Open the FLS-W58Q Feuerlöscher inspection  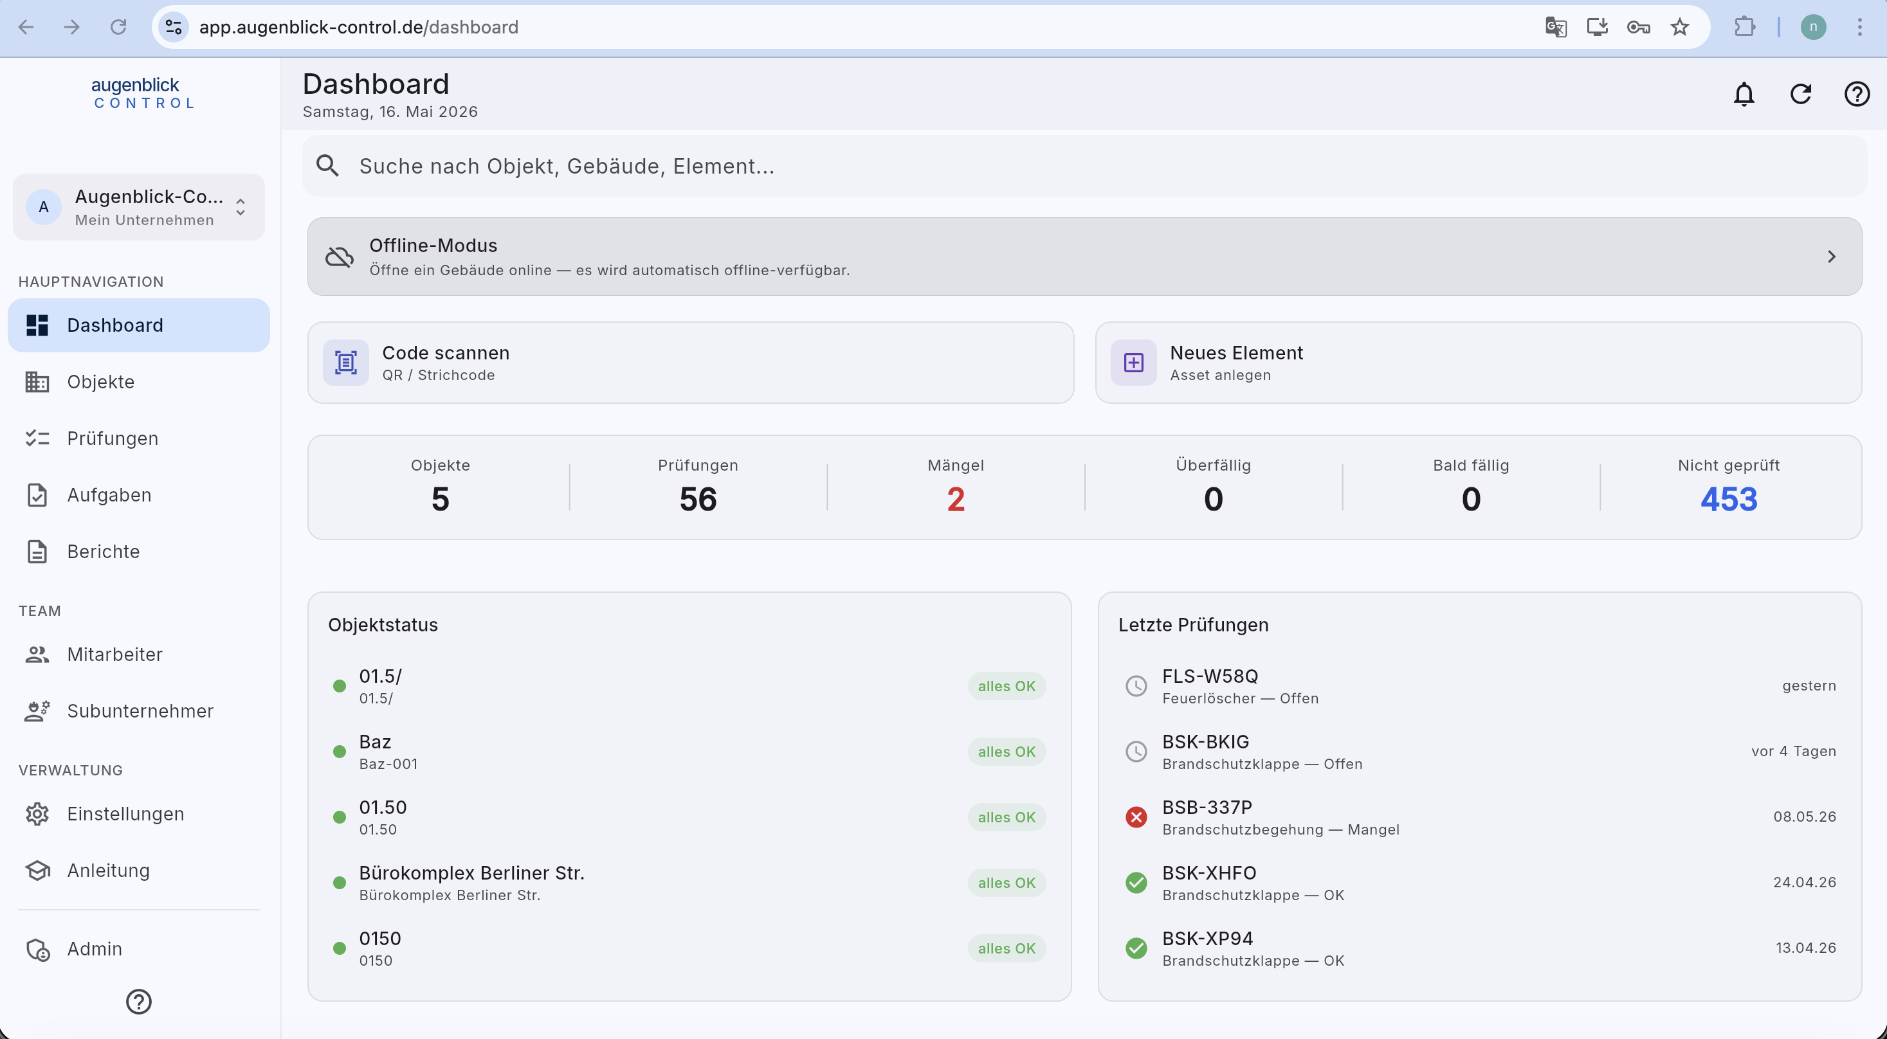coord(1479,686)
